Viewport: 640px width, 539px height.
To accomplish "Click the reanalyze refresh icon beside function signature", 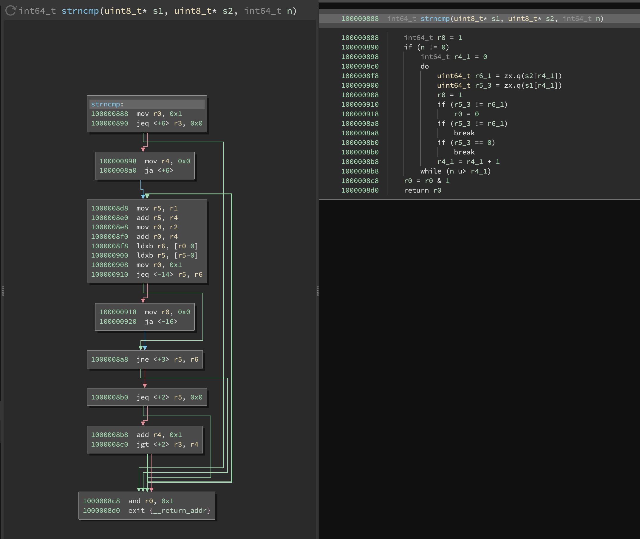I will point(10,11).
